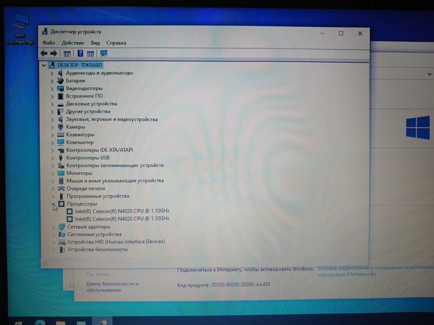Select Звуковые, игровые и видеоустройства row

[x=112, y=119]
